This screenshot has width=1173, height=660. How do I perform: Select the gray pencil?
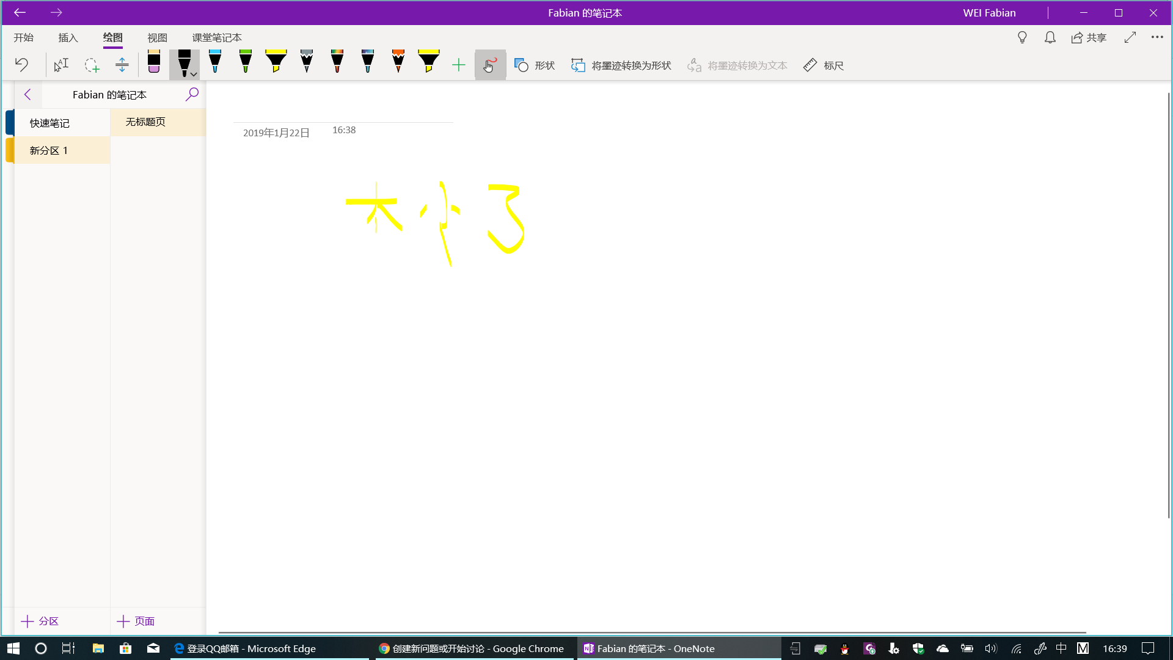tap(307, 62)
